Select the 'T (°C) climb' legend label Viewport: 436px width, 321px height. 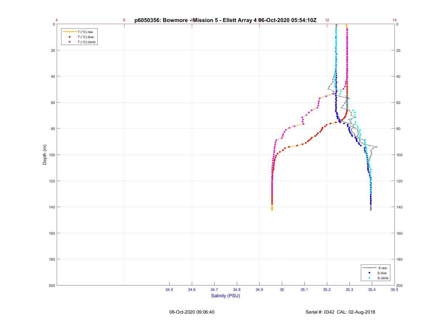(87, 42)
